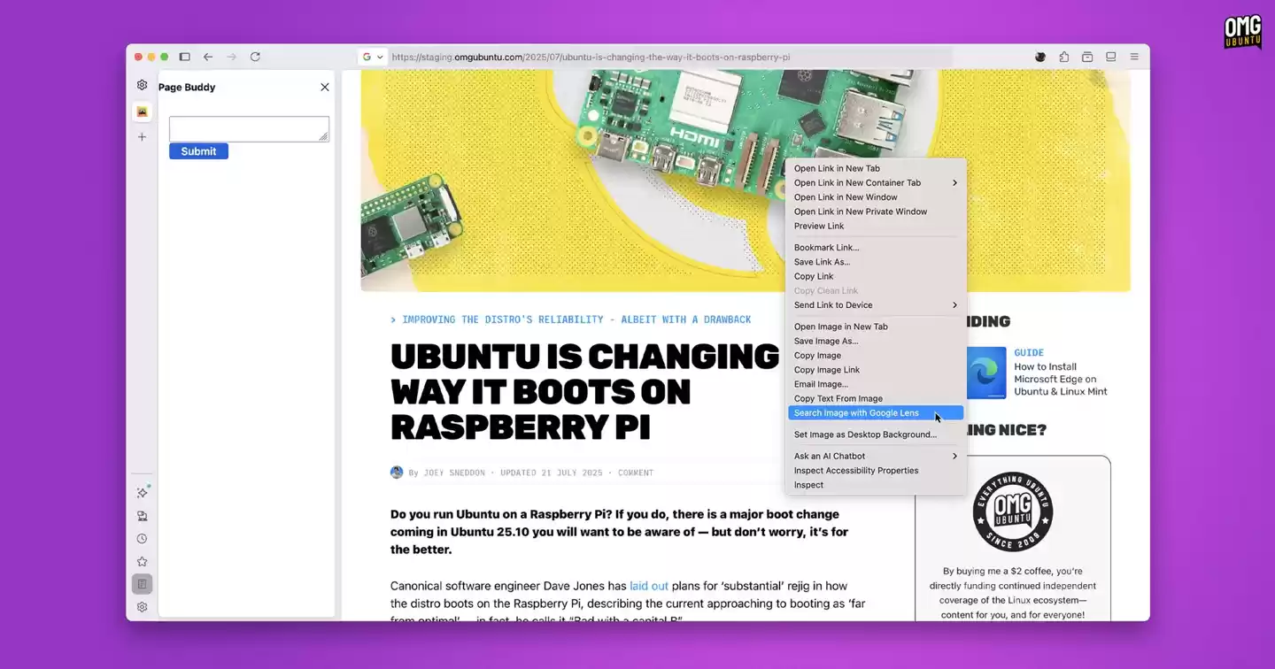Select the Page Buddy extension icon in sidebar
Viewport: 1275px width, 669px height.
tap(142, 111)
